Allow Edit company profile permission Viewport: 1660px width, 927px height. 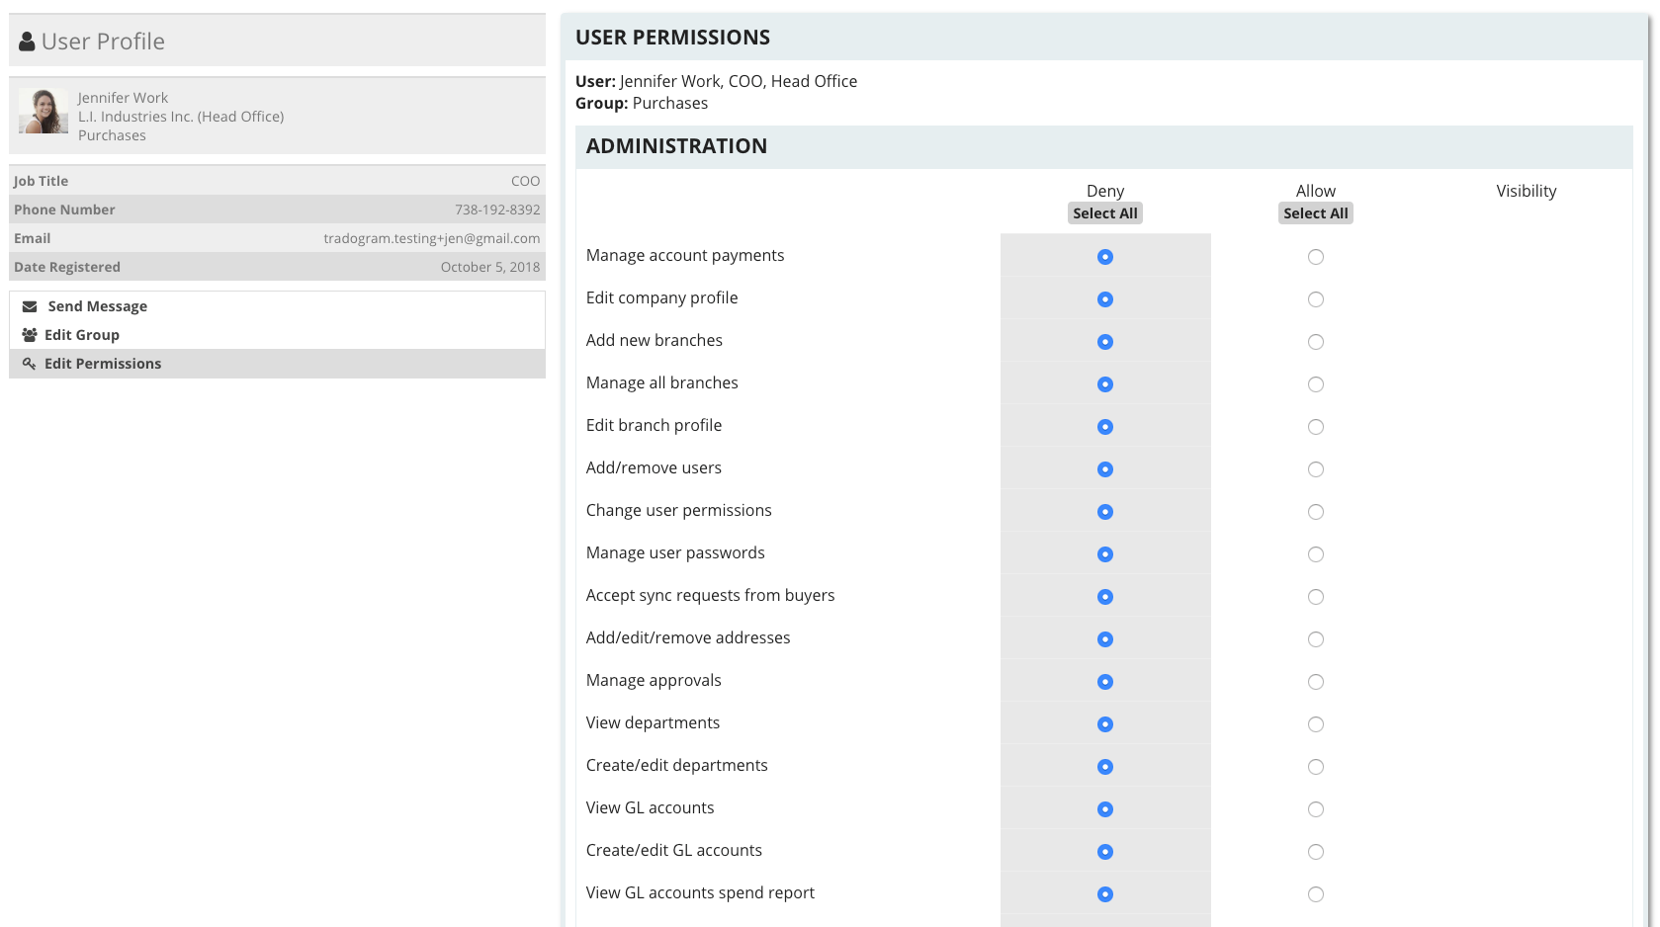tap(1316, 298)
